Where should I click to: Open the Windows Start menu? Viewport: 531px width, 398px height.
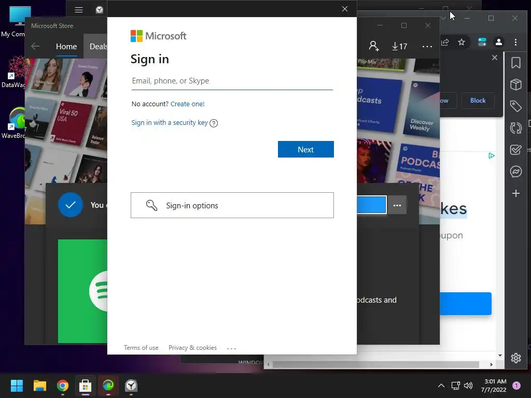[17, 386]
